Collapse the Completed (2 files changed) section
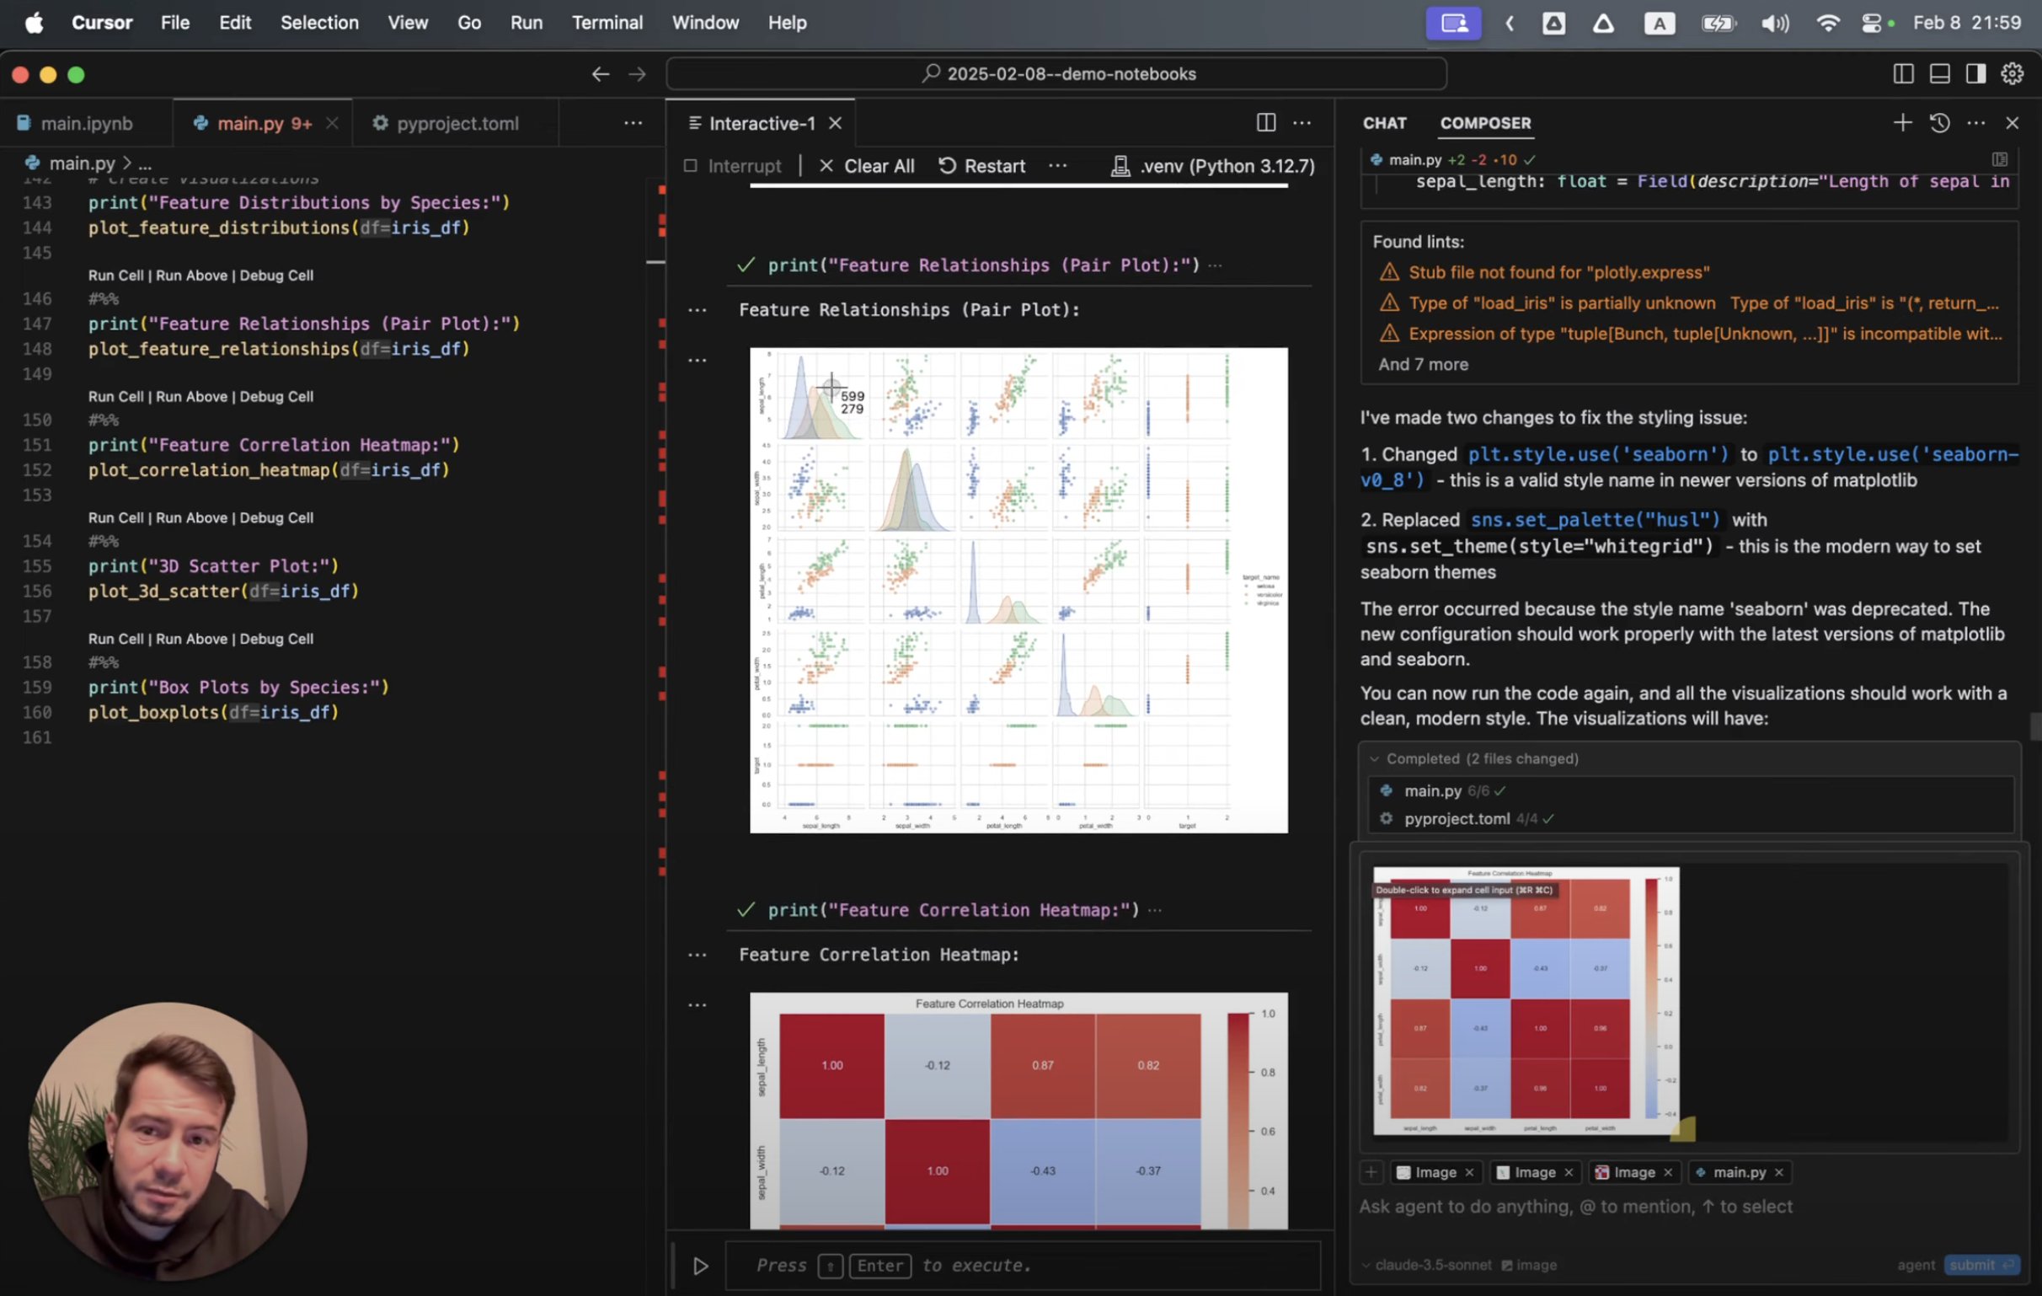Screen dimensions: 2042x1296 [1376, 759]
